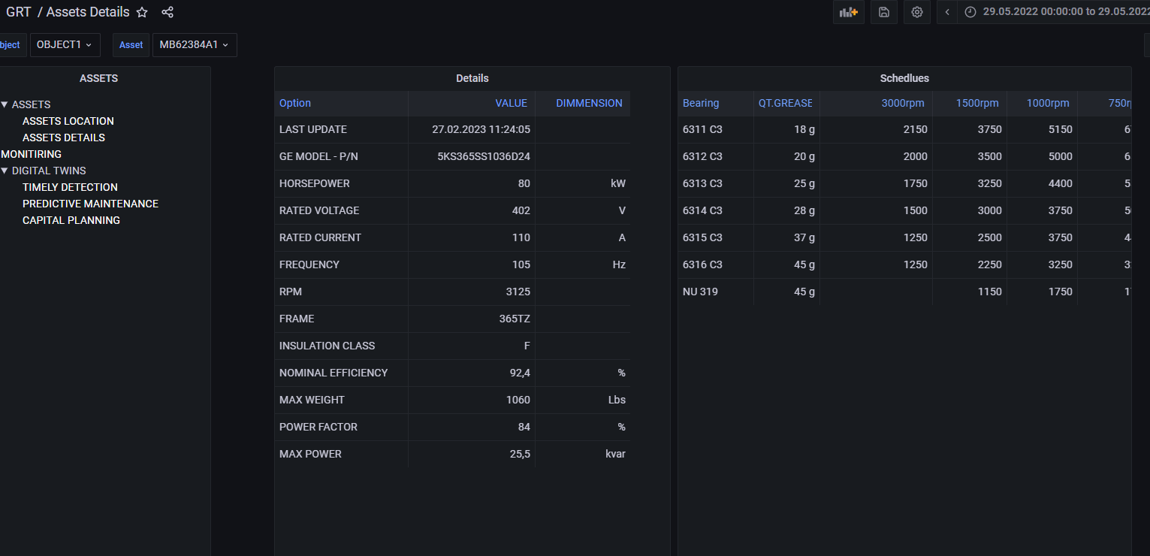Collapse the ASSETS tree node
Viewport: 1150px width, 556px height.
tap(5, 104)
